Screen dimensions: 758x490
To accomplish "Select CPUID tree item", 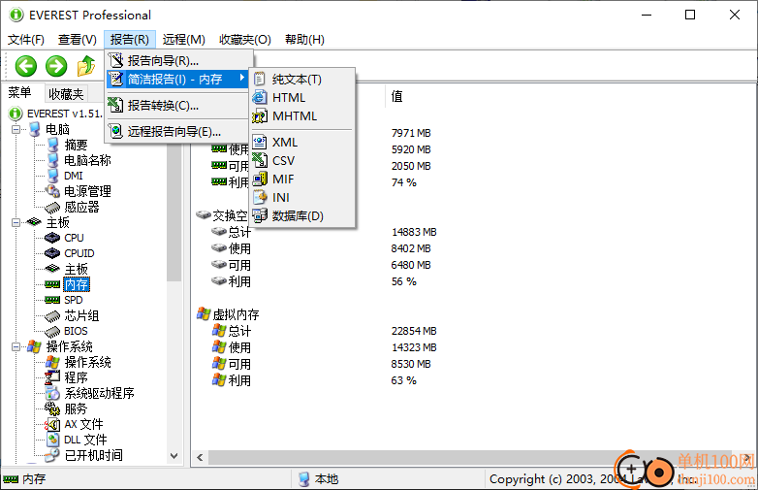I will [x=79, y=253].
